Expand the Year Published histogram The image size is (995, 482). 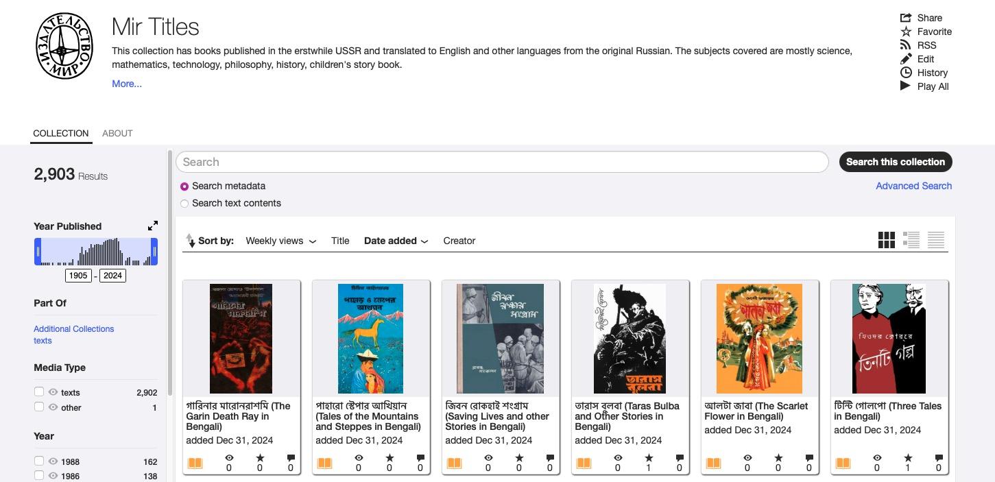(x=153, y=226)
